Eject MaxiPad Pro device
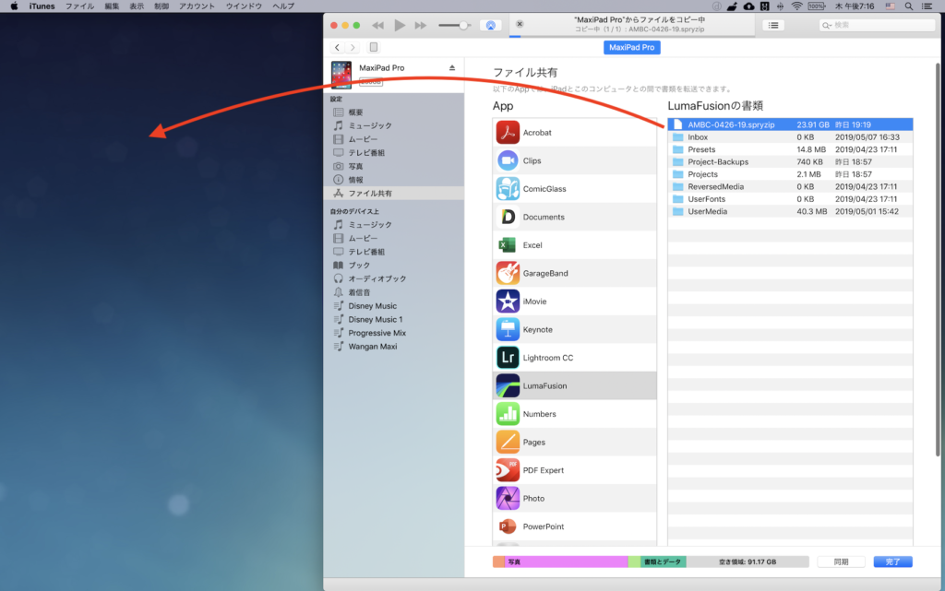The width and height of the screenshot is (945, 591). coord(452,68)
